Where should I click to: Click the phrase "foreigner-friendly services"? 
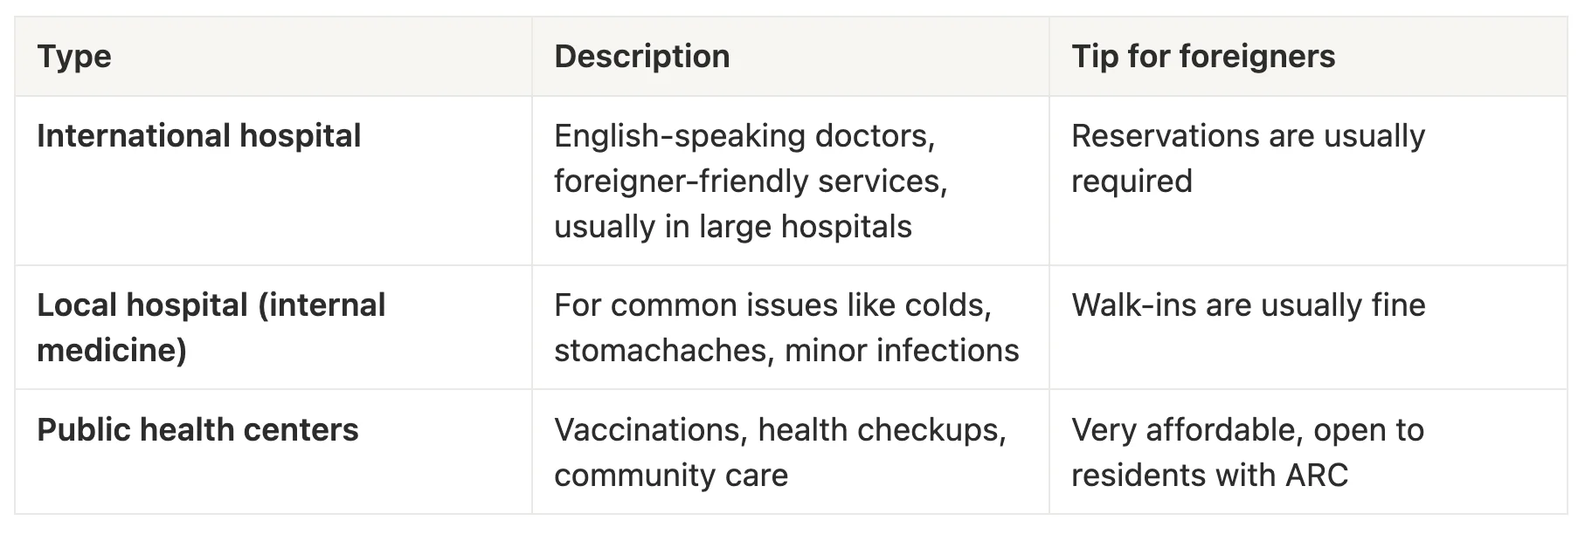(750, 181)
